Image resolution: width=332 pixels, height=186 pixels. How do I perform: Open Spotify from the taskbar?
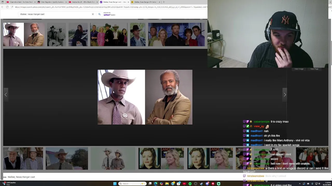pos(190,184)
